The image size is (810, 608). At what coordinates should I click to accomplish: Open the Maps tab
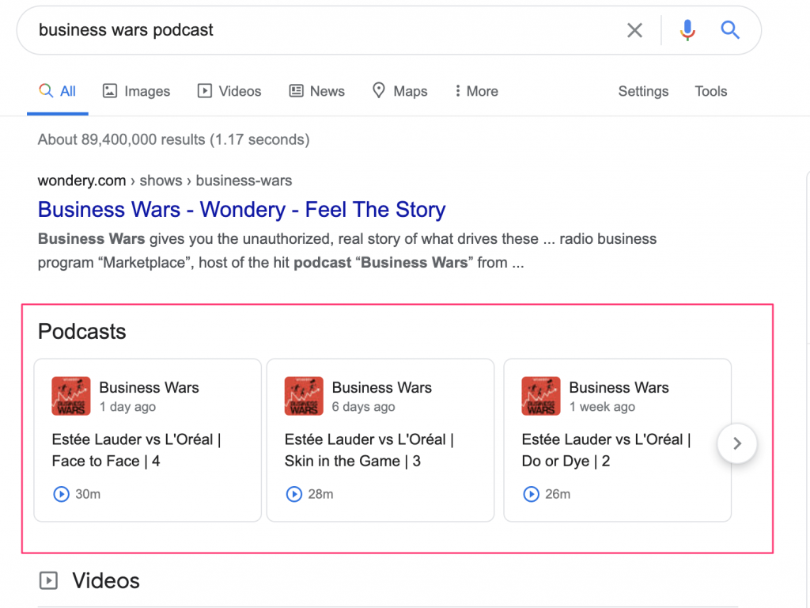click(399, 92)
